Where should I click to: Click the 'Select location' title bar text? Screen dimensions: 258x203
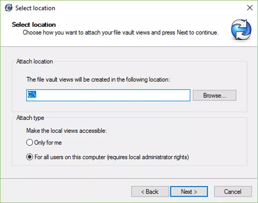tap(35, 8)
